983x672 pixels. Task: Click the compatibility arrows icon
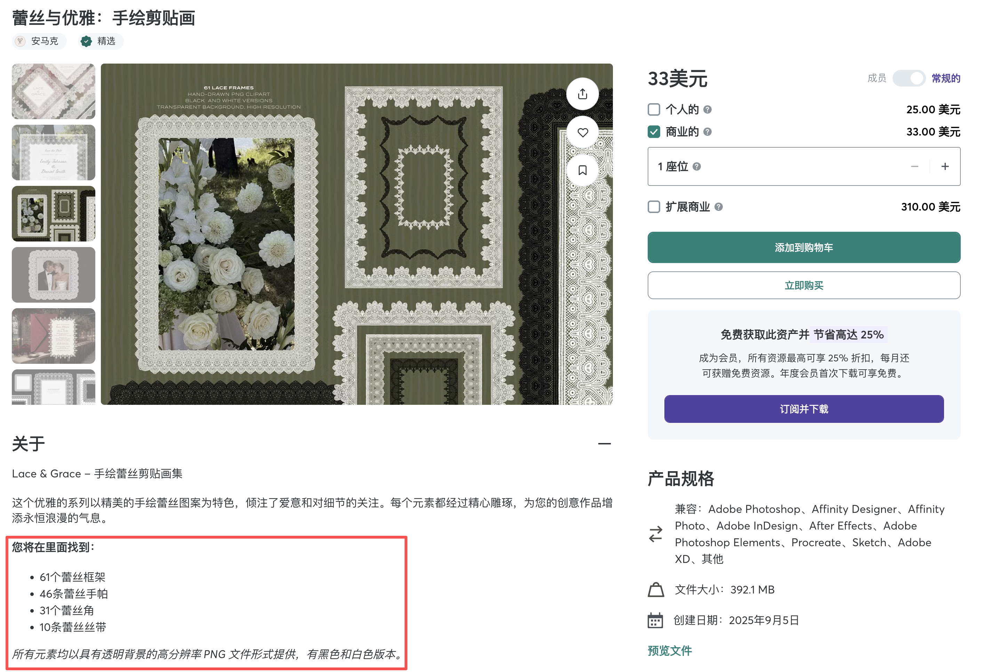pyautogui.click(x=655, y=534)
